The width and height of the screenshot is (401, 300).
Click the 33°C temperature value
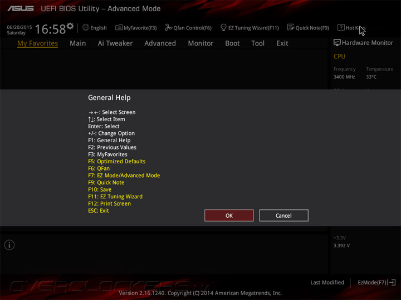pyautogui.click(x=371, y=77)
